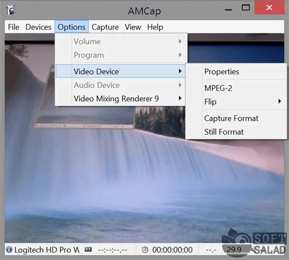Click the stopwatch icon in status bar
289x260 pixels.
[145, 250]
